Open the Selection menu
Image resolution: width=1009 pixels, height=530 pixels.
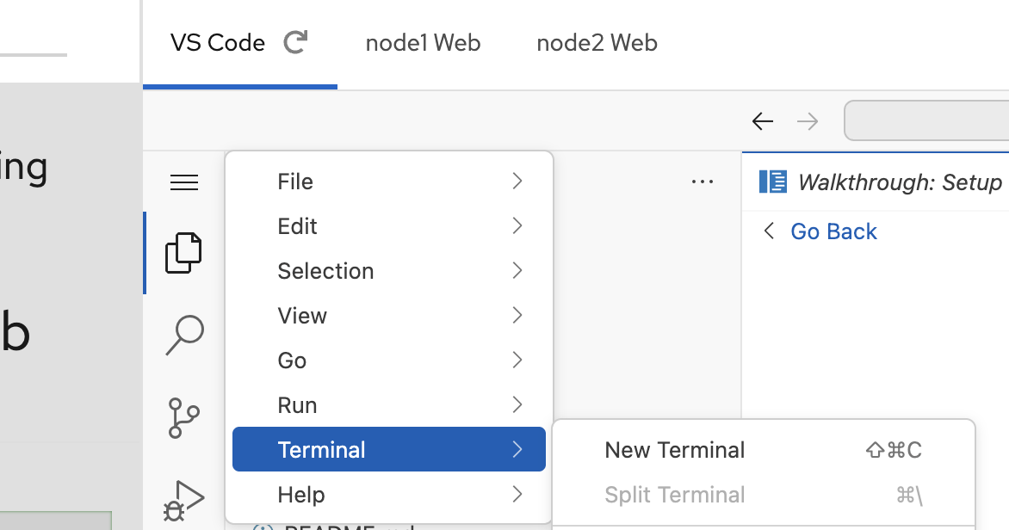[x=388, y=271]
